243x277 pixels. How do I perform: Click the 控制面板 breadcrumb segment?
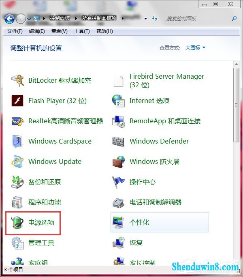(x=60, y=18)
